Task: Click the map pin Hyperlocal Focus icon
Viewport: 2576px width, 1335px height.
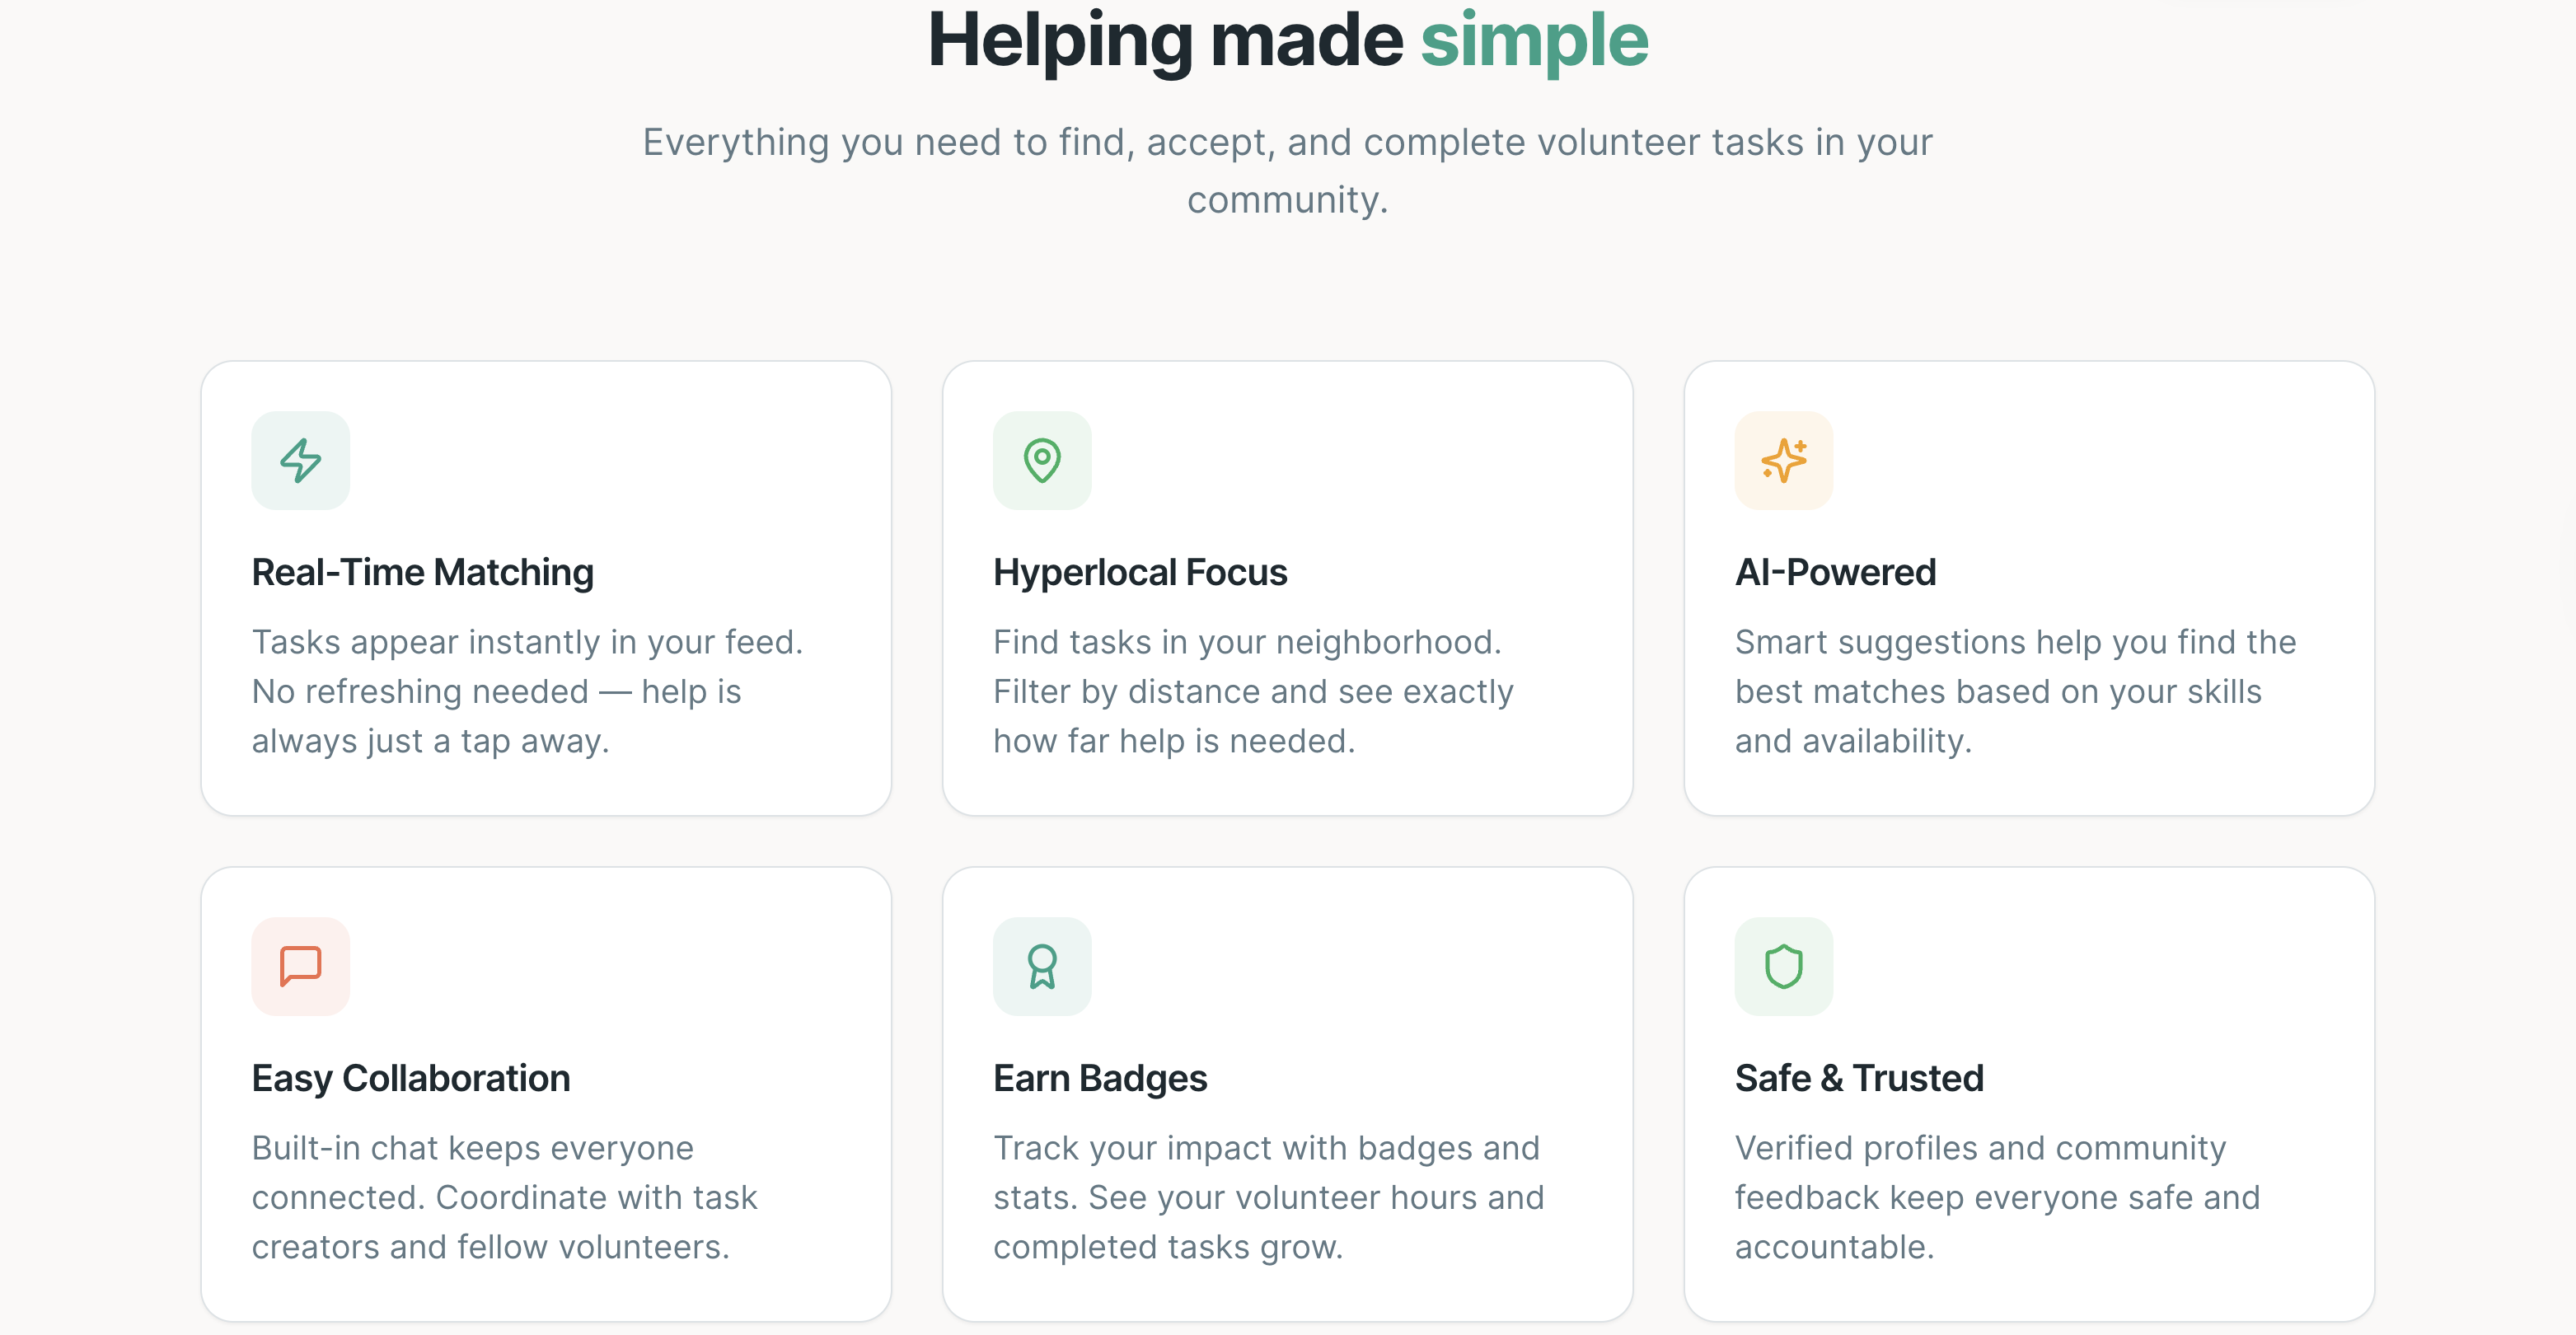Action: click(x=1042, y=460)
